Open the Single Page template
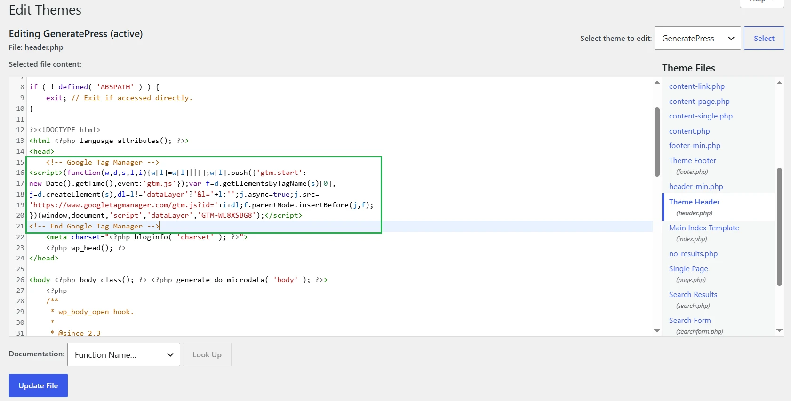791x401 pixels. [x=688, y=269]
